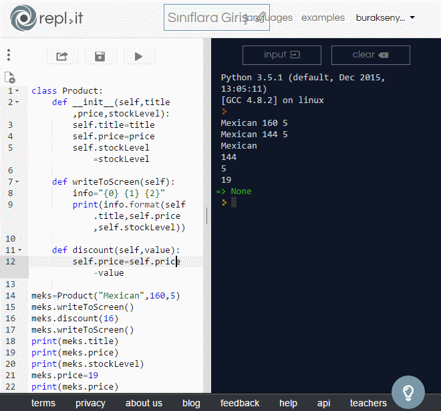Viewport: 441px width, 411px height.
Task: Run the code with play button
Action: point(139,56)
